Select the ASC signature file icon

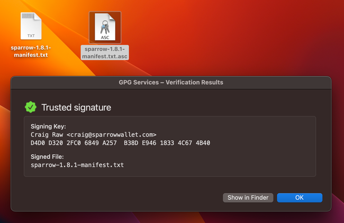click(x=105, y=28)
